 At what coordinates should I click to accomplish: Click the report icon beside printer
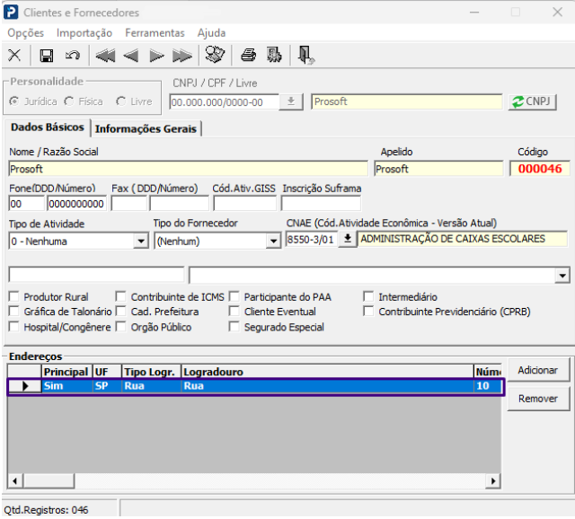(274, 55)
